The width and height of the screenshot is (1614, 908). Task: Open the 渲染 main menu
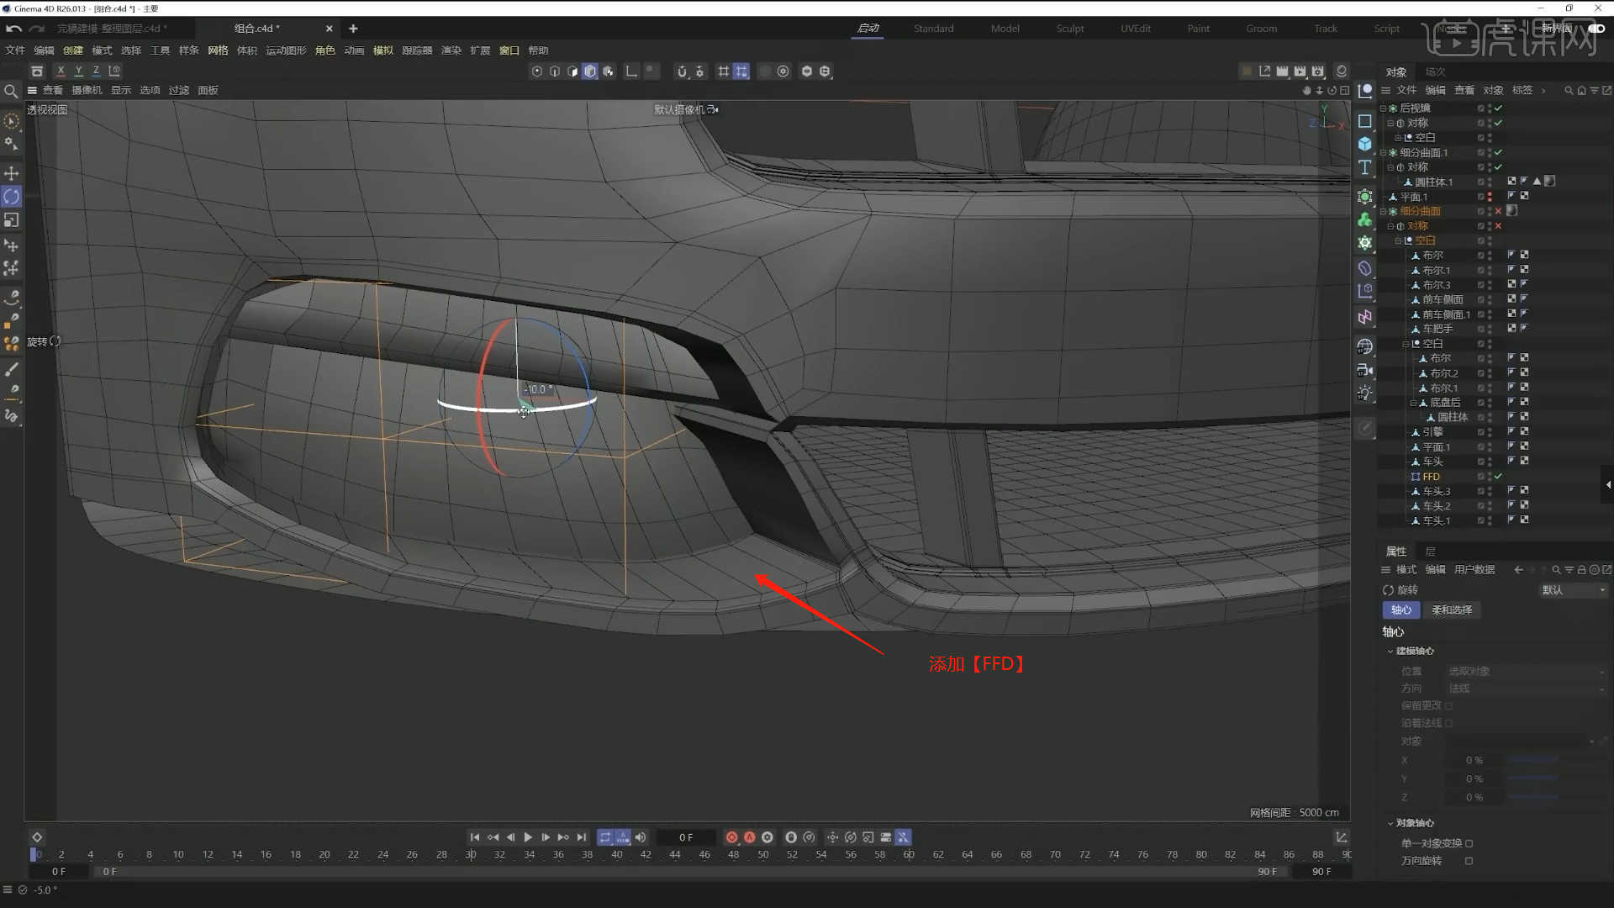pos(451,50)
